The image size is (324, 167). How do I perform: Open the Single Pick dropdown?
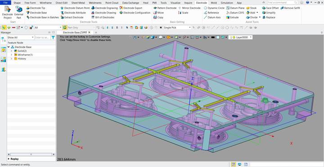[177, 27]
